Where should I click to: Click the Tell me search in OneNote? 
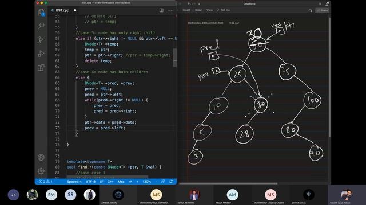click(224, 10)
